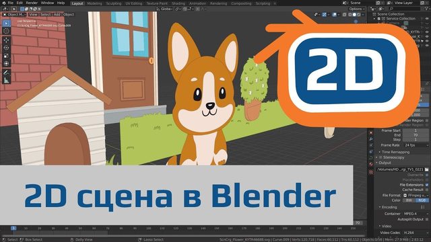Open the Options dropdown in viewport header
The image size is (431, 242).
point(357,9)
